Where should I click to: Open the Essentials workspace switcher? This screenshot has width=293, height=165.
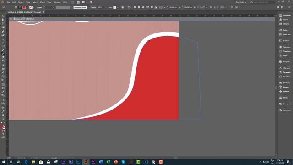click(241, 2)
